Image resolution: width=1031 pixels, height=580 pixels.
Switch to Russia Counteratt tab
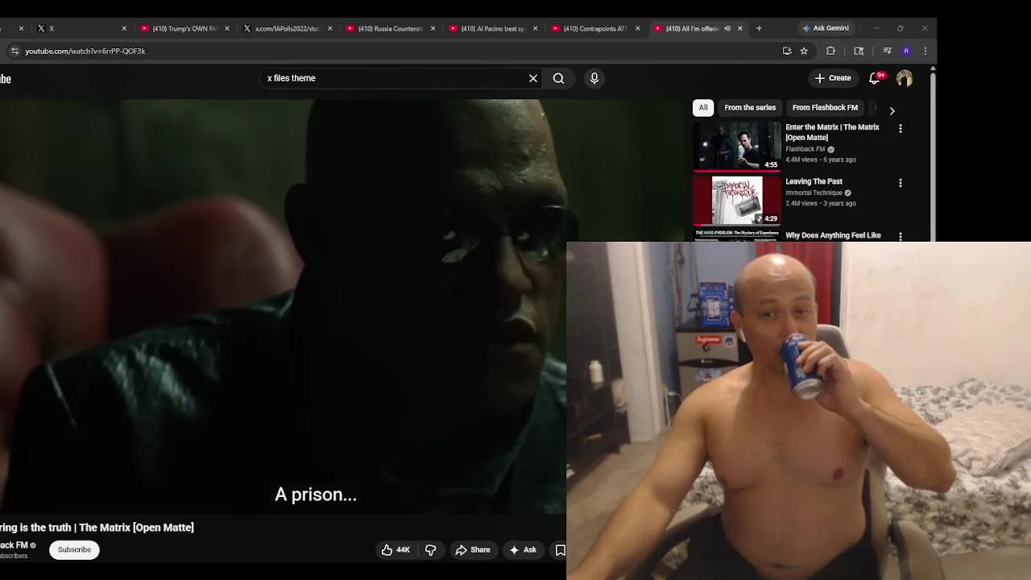coord(390,28)
